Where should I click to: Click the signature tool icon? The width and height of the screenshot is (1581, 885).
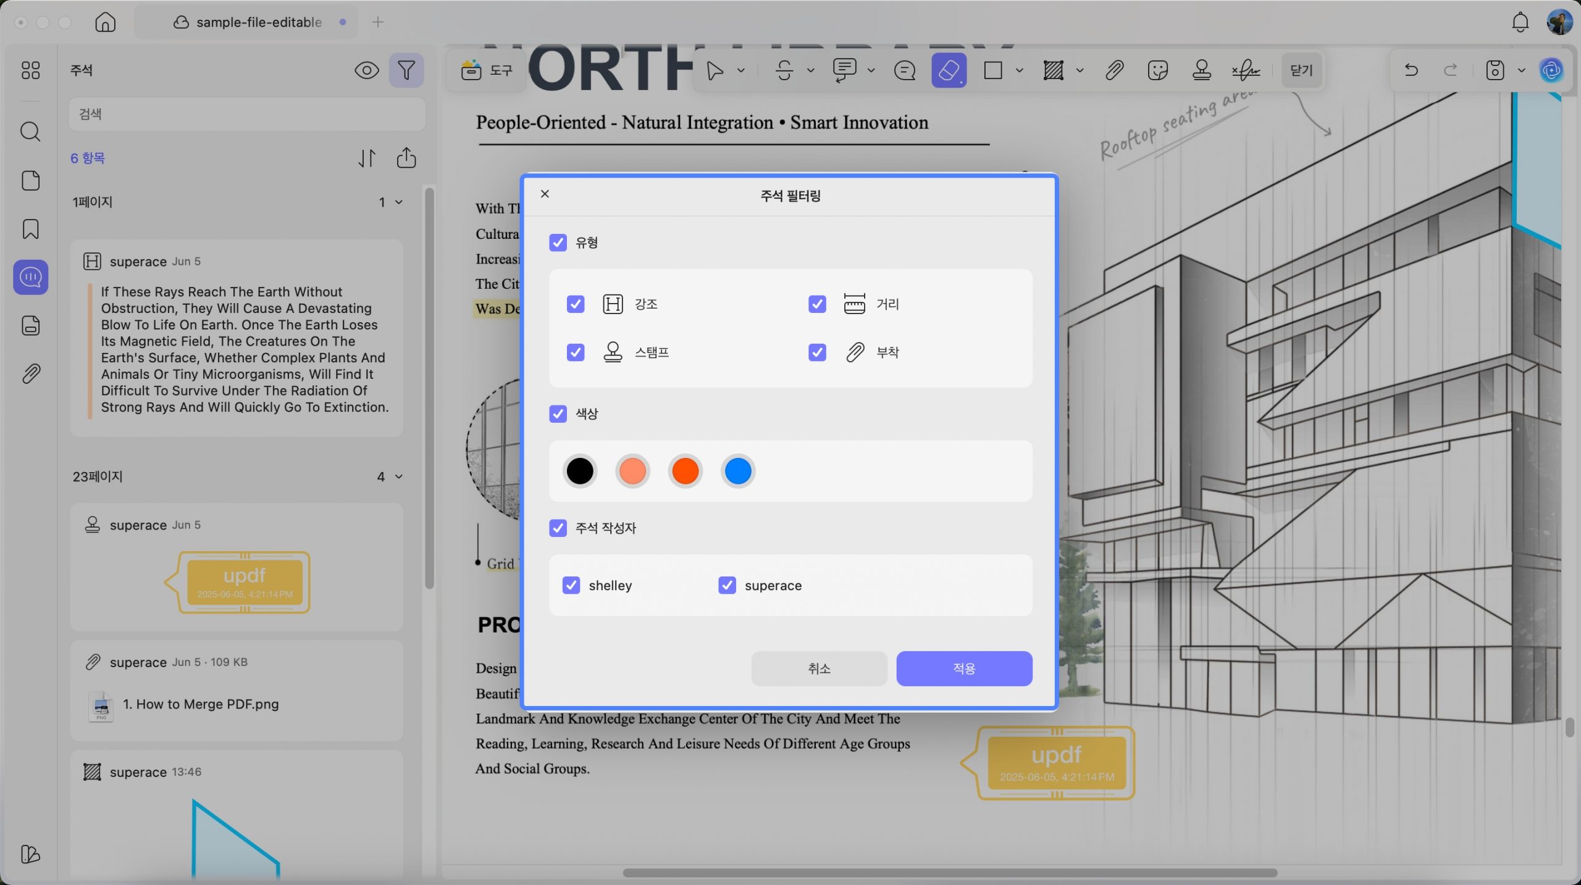[x=1246, y=70]
